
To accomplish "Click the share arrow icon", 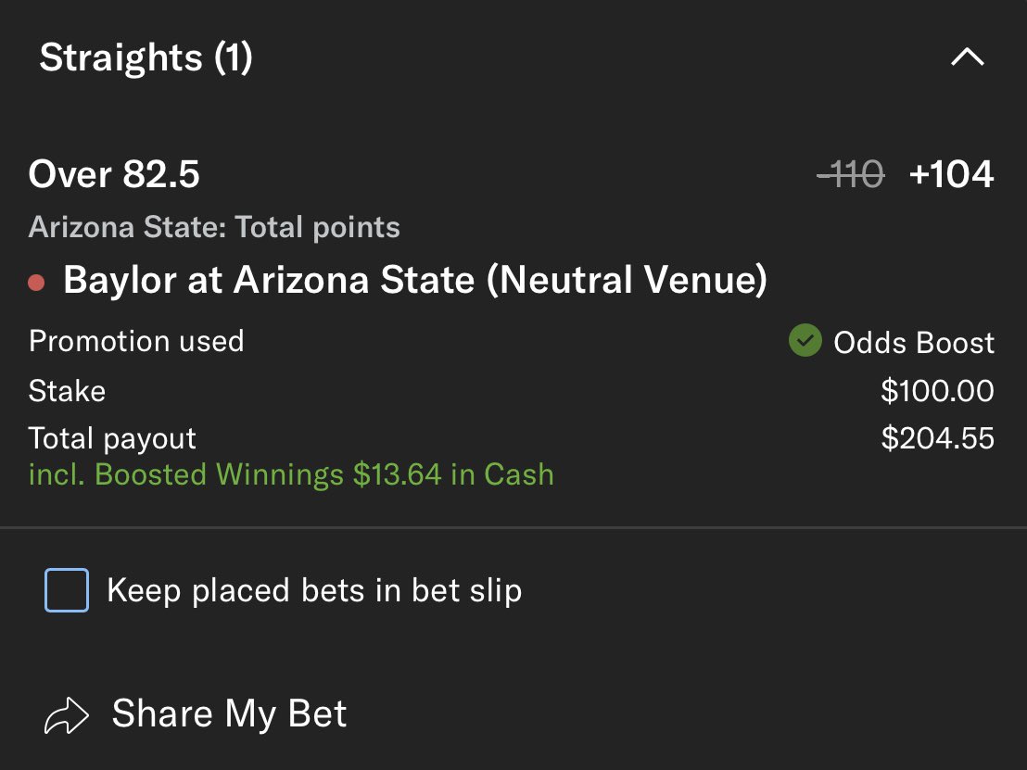I will tap(67, 715).
